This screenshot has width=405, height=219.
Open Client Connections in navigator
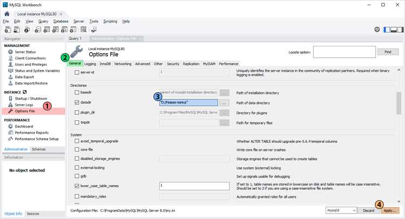(x=30, y=58)
